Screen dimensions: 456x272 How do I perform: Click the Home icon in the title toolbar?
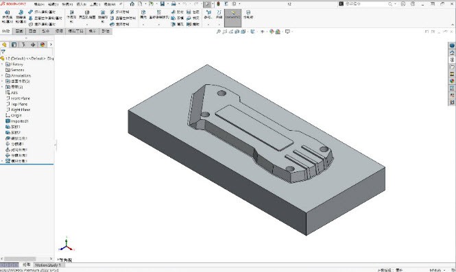(x=132, y=4)
